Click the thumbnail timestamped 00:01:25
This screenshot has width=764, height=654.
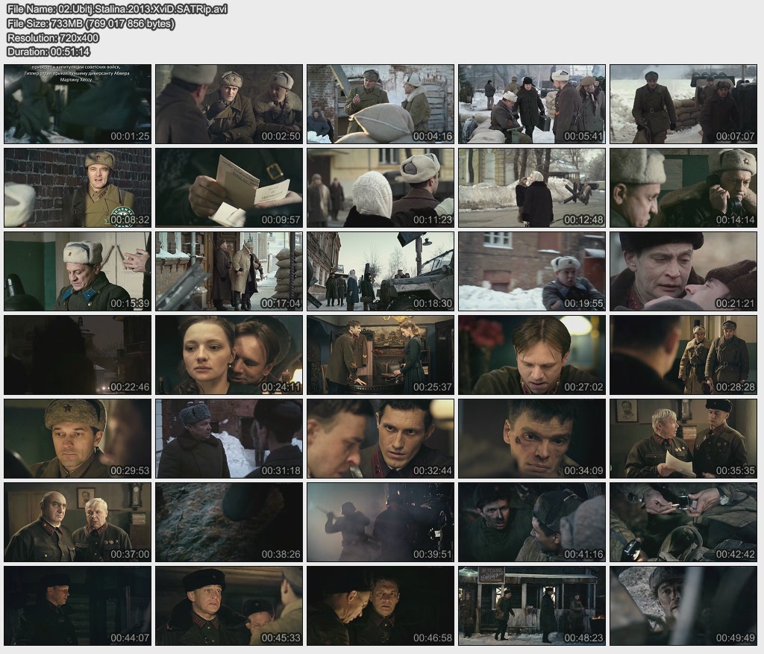click(x=78, y=104)
